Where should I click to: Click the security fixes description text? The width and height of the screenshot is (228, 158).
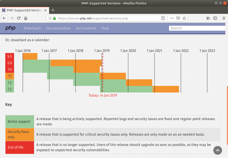pyautogui.click(x=120, y=134)
